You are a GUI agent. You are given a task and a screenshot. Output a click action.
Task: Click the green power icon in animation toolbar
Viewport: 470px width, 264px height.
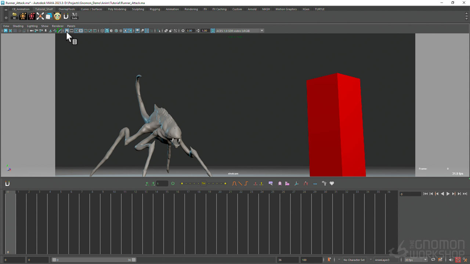point(173,183)
